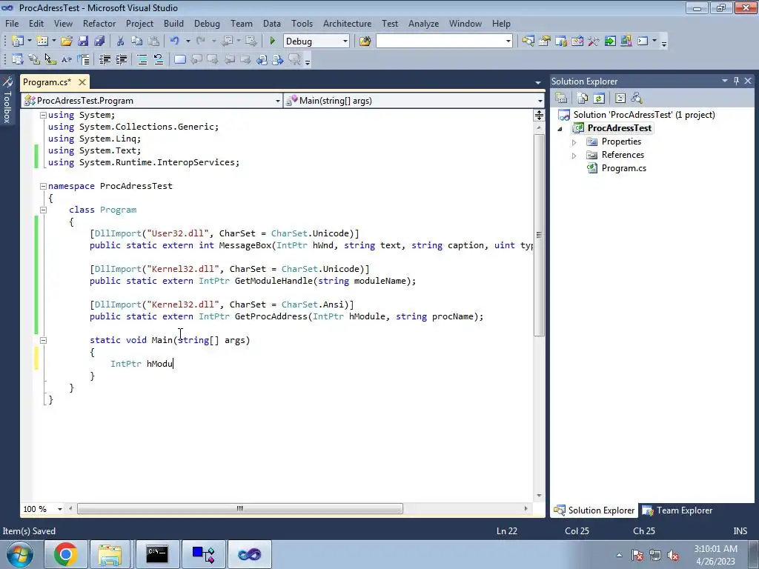Click the Increase Indent icon
The width and height of the screenshot is (759, 569).
(121, 59)
